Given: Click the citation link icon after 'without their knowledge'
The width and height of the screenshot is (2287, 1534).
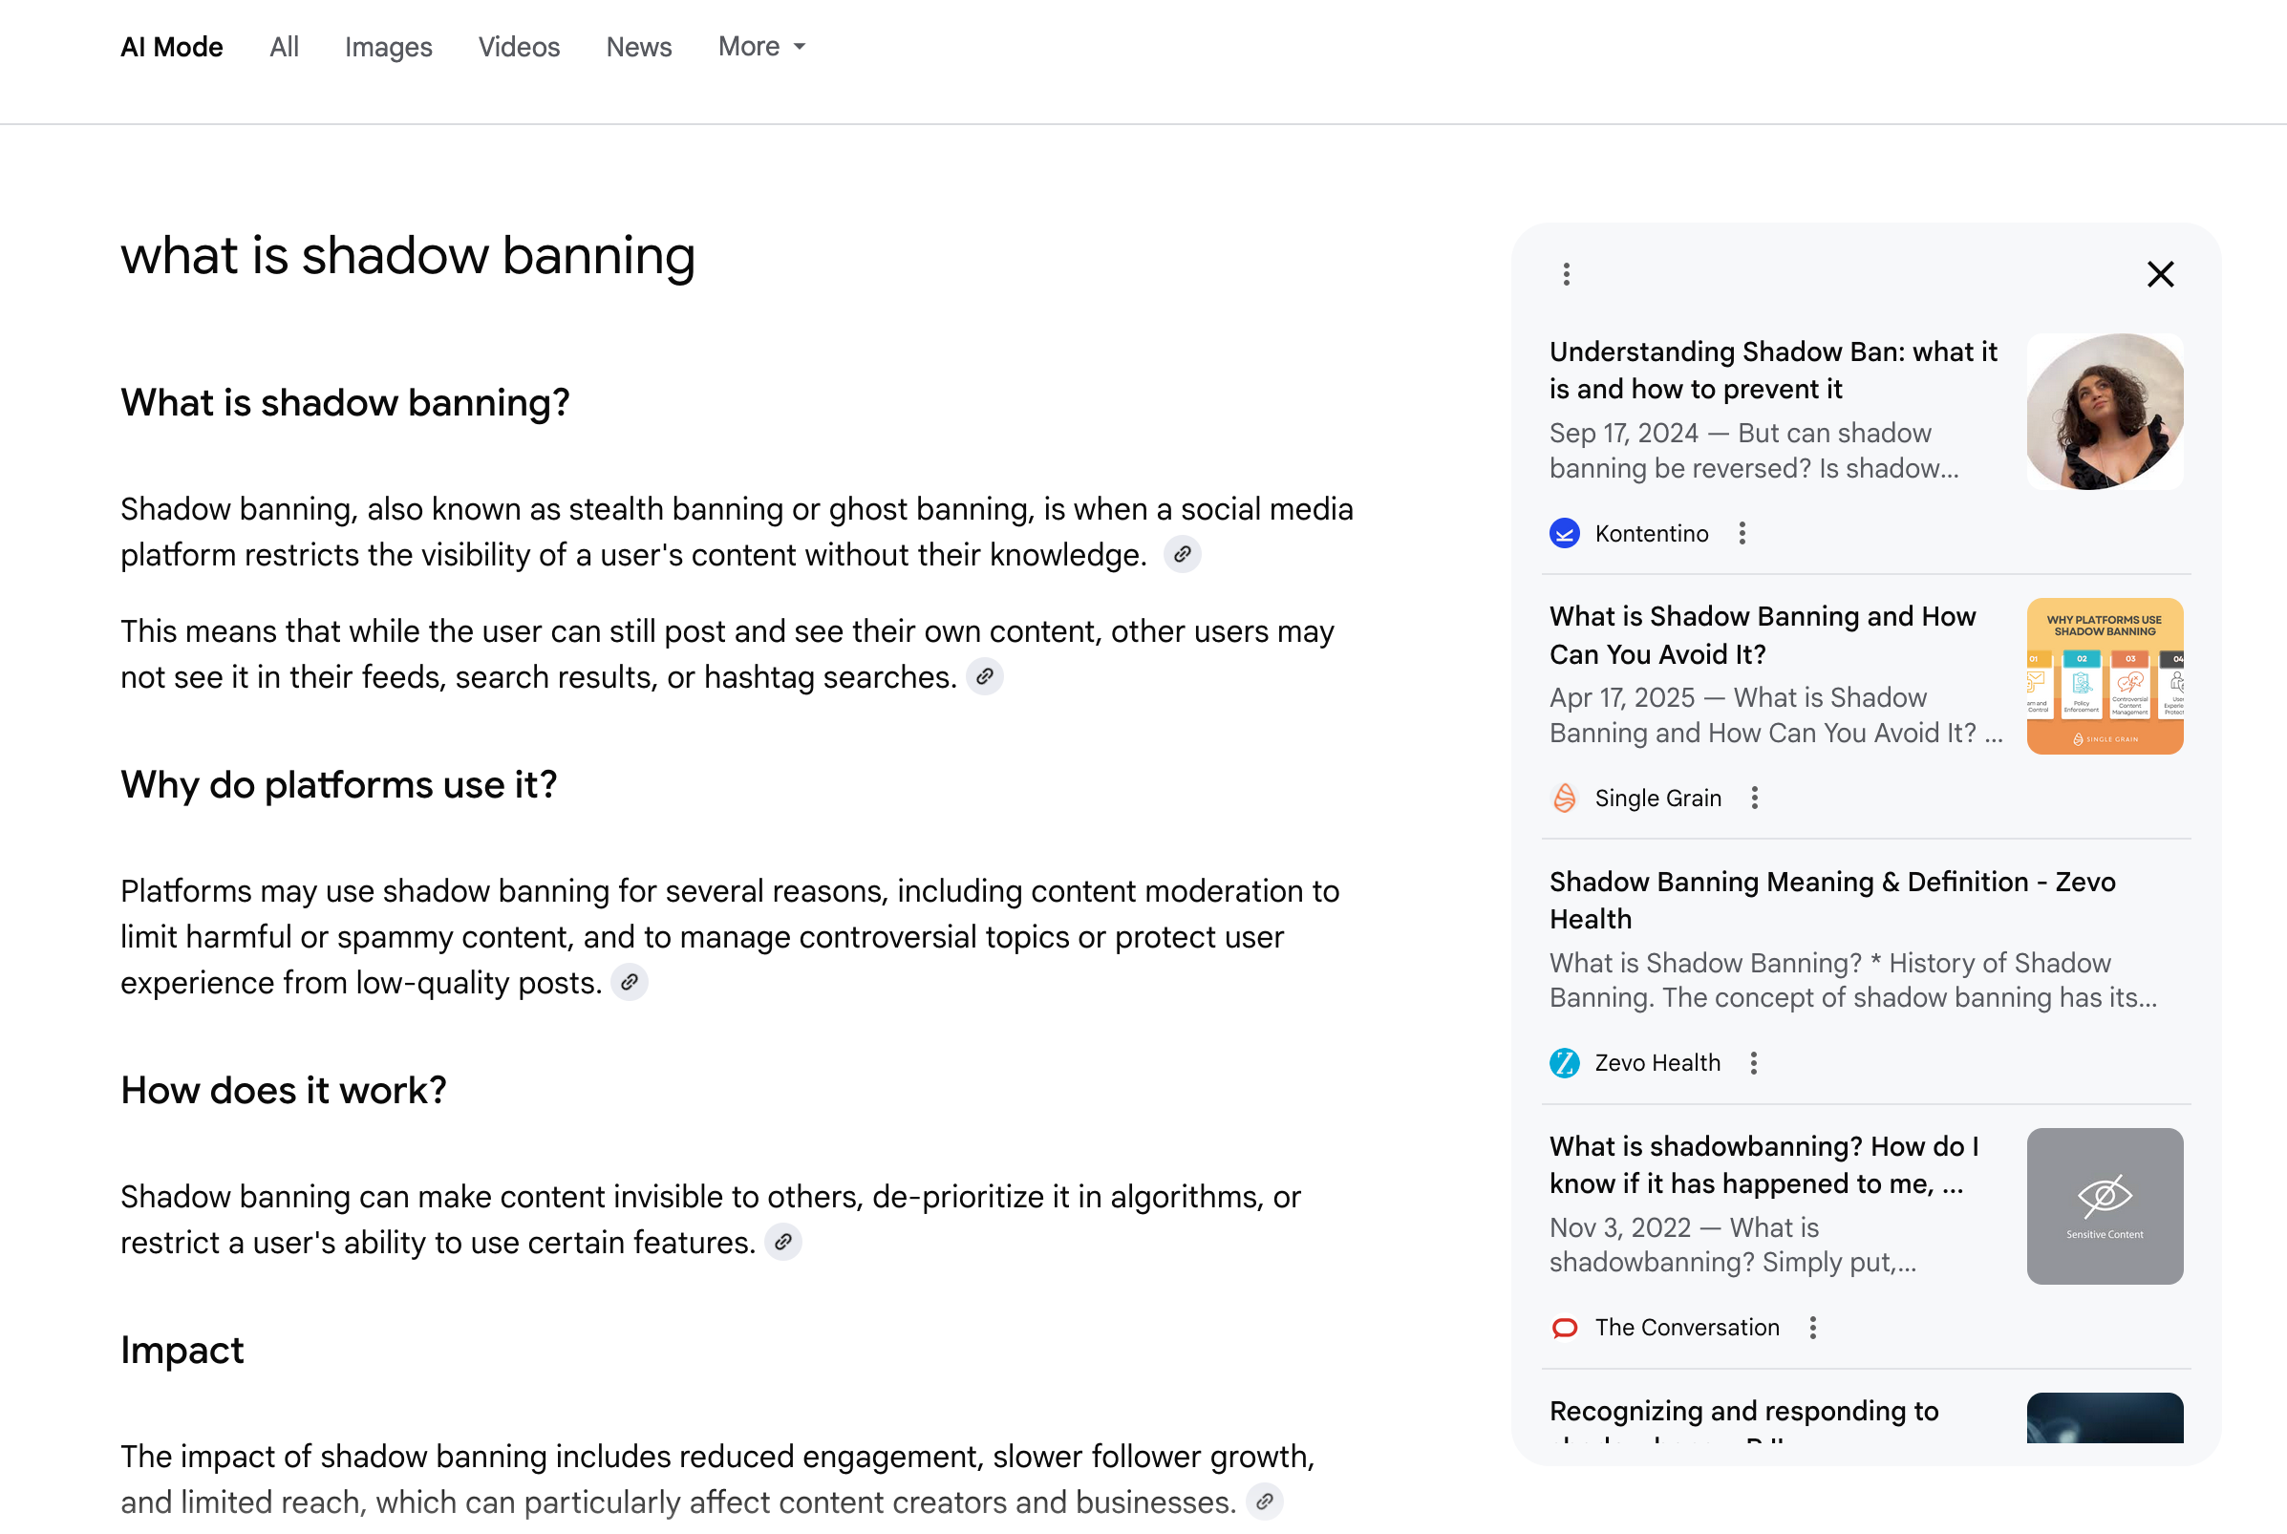Looking at the screenshot, I should click(1182, 555).
